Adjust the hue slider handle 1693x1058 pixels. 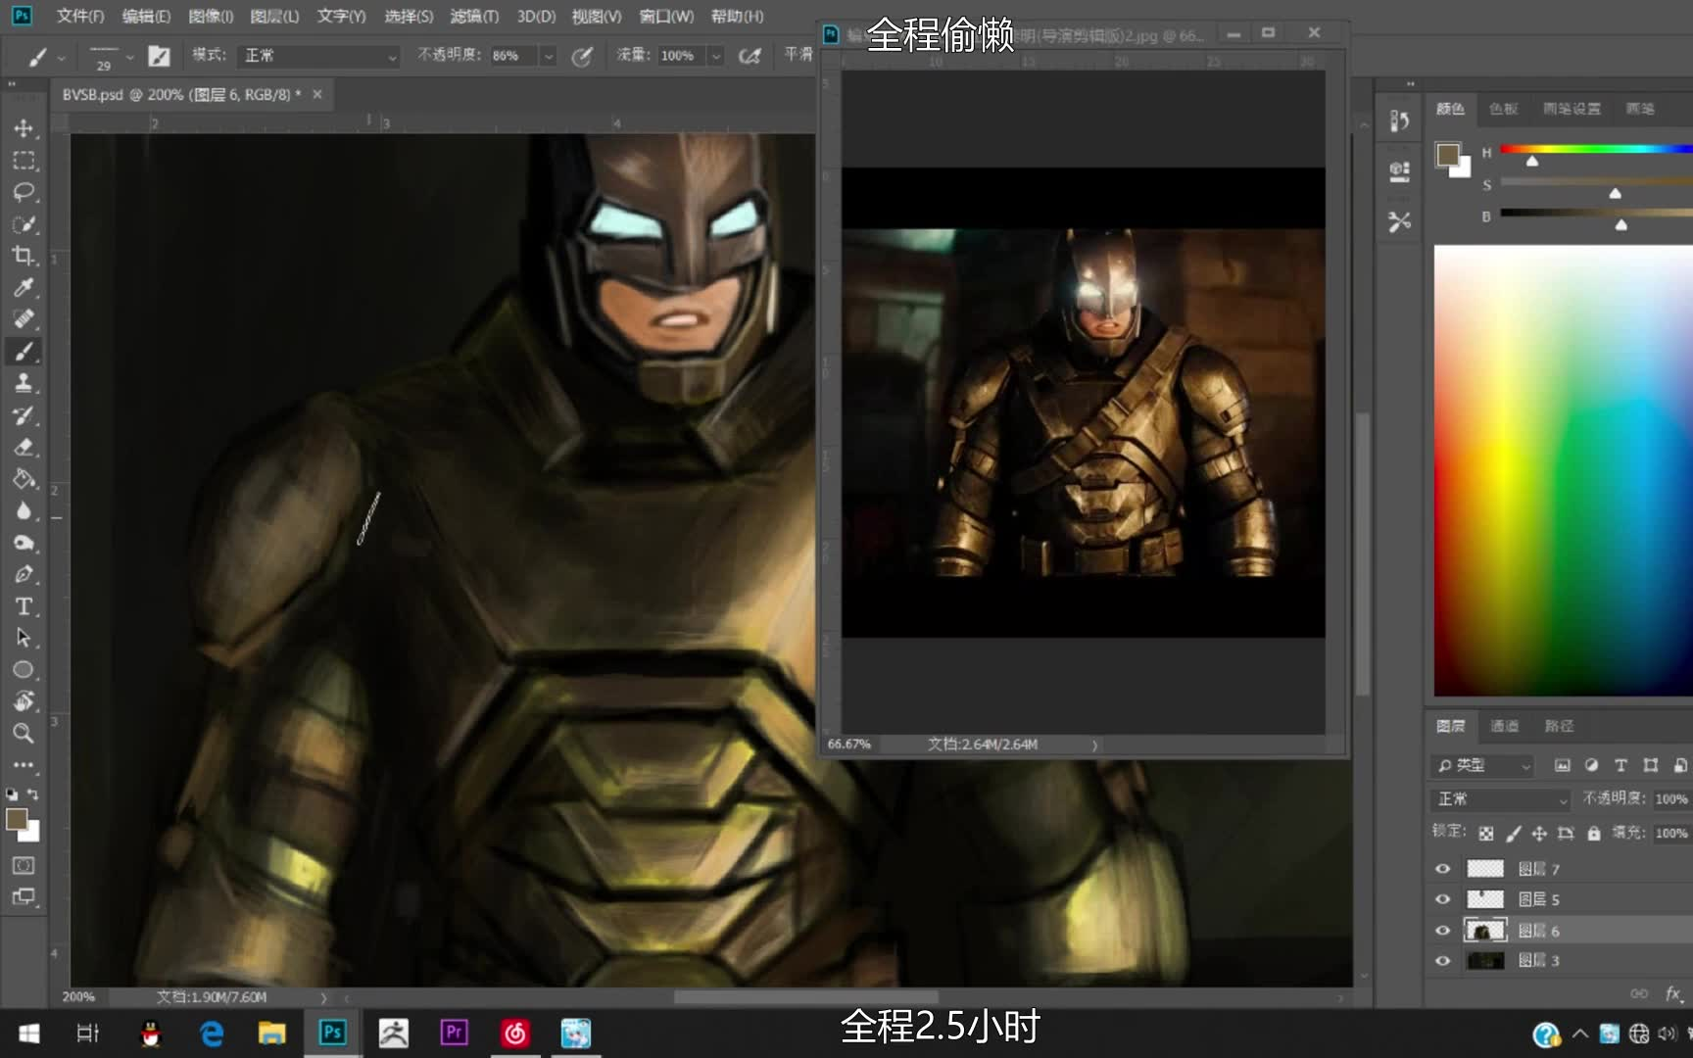tap(1532, 161)
